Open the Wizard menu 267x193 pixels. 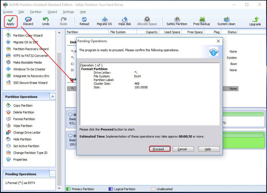pyautogui.click(x=52, y=12)
